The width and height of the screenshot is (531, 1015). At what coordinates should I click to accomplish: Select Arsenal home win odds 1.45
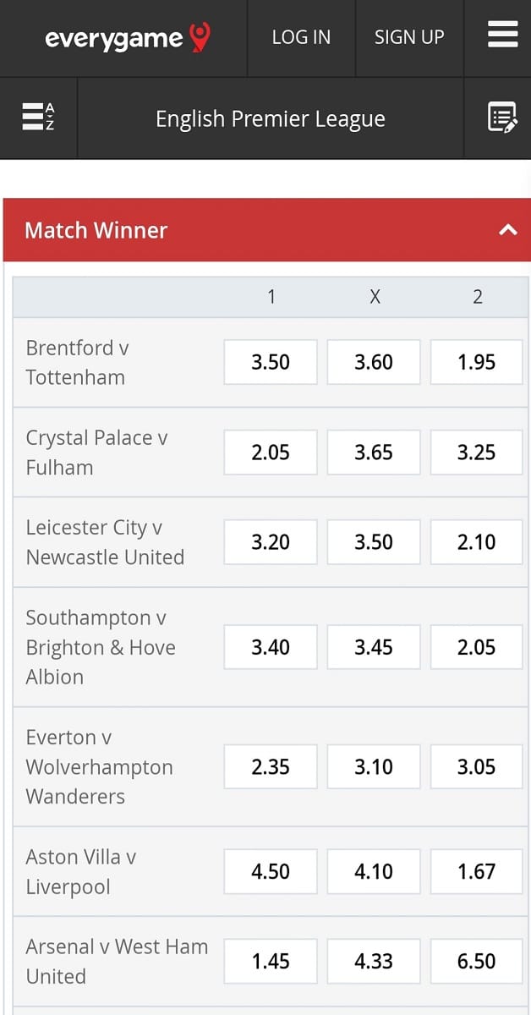point(271,961)
